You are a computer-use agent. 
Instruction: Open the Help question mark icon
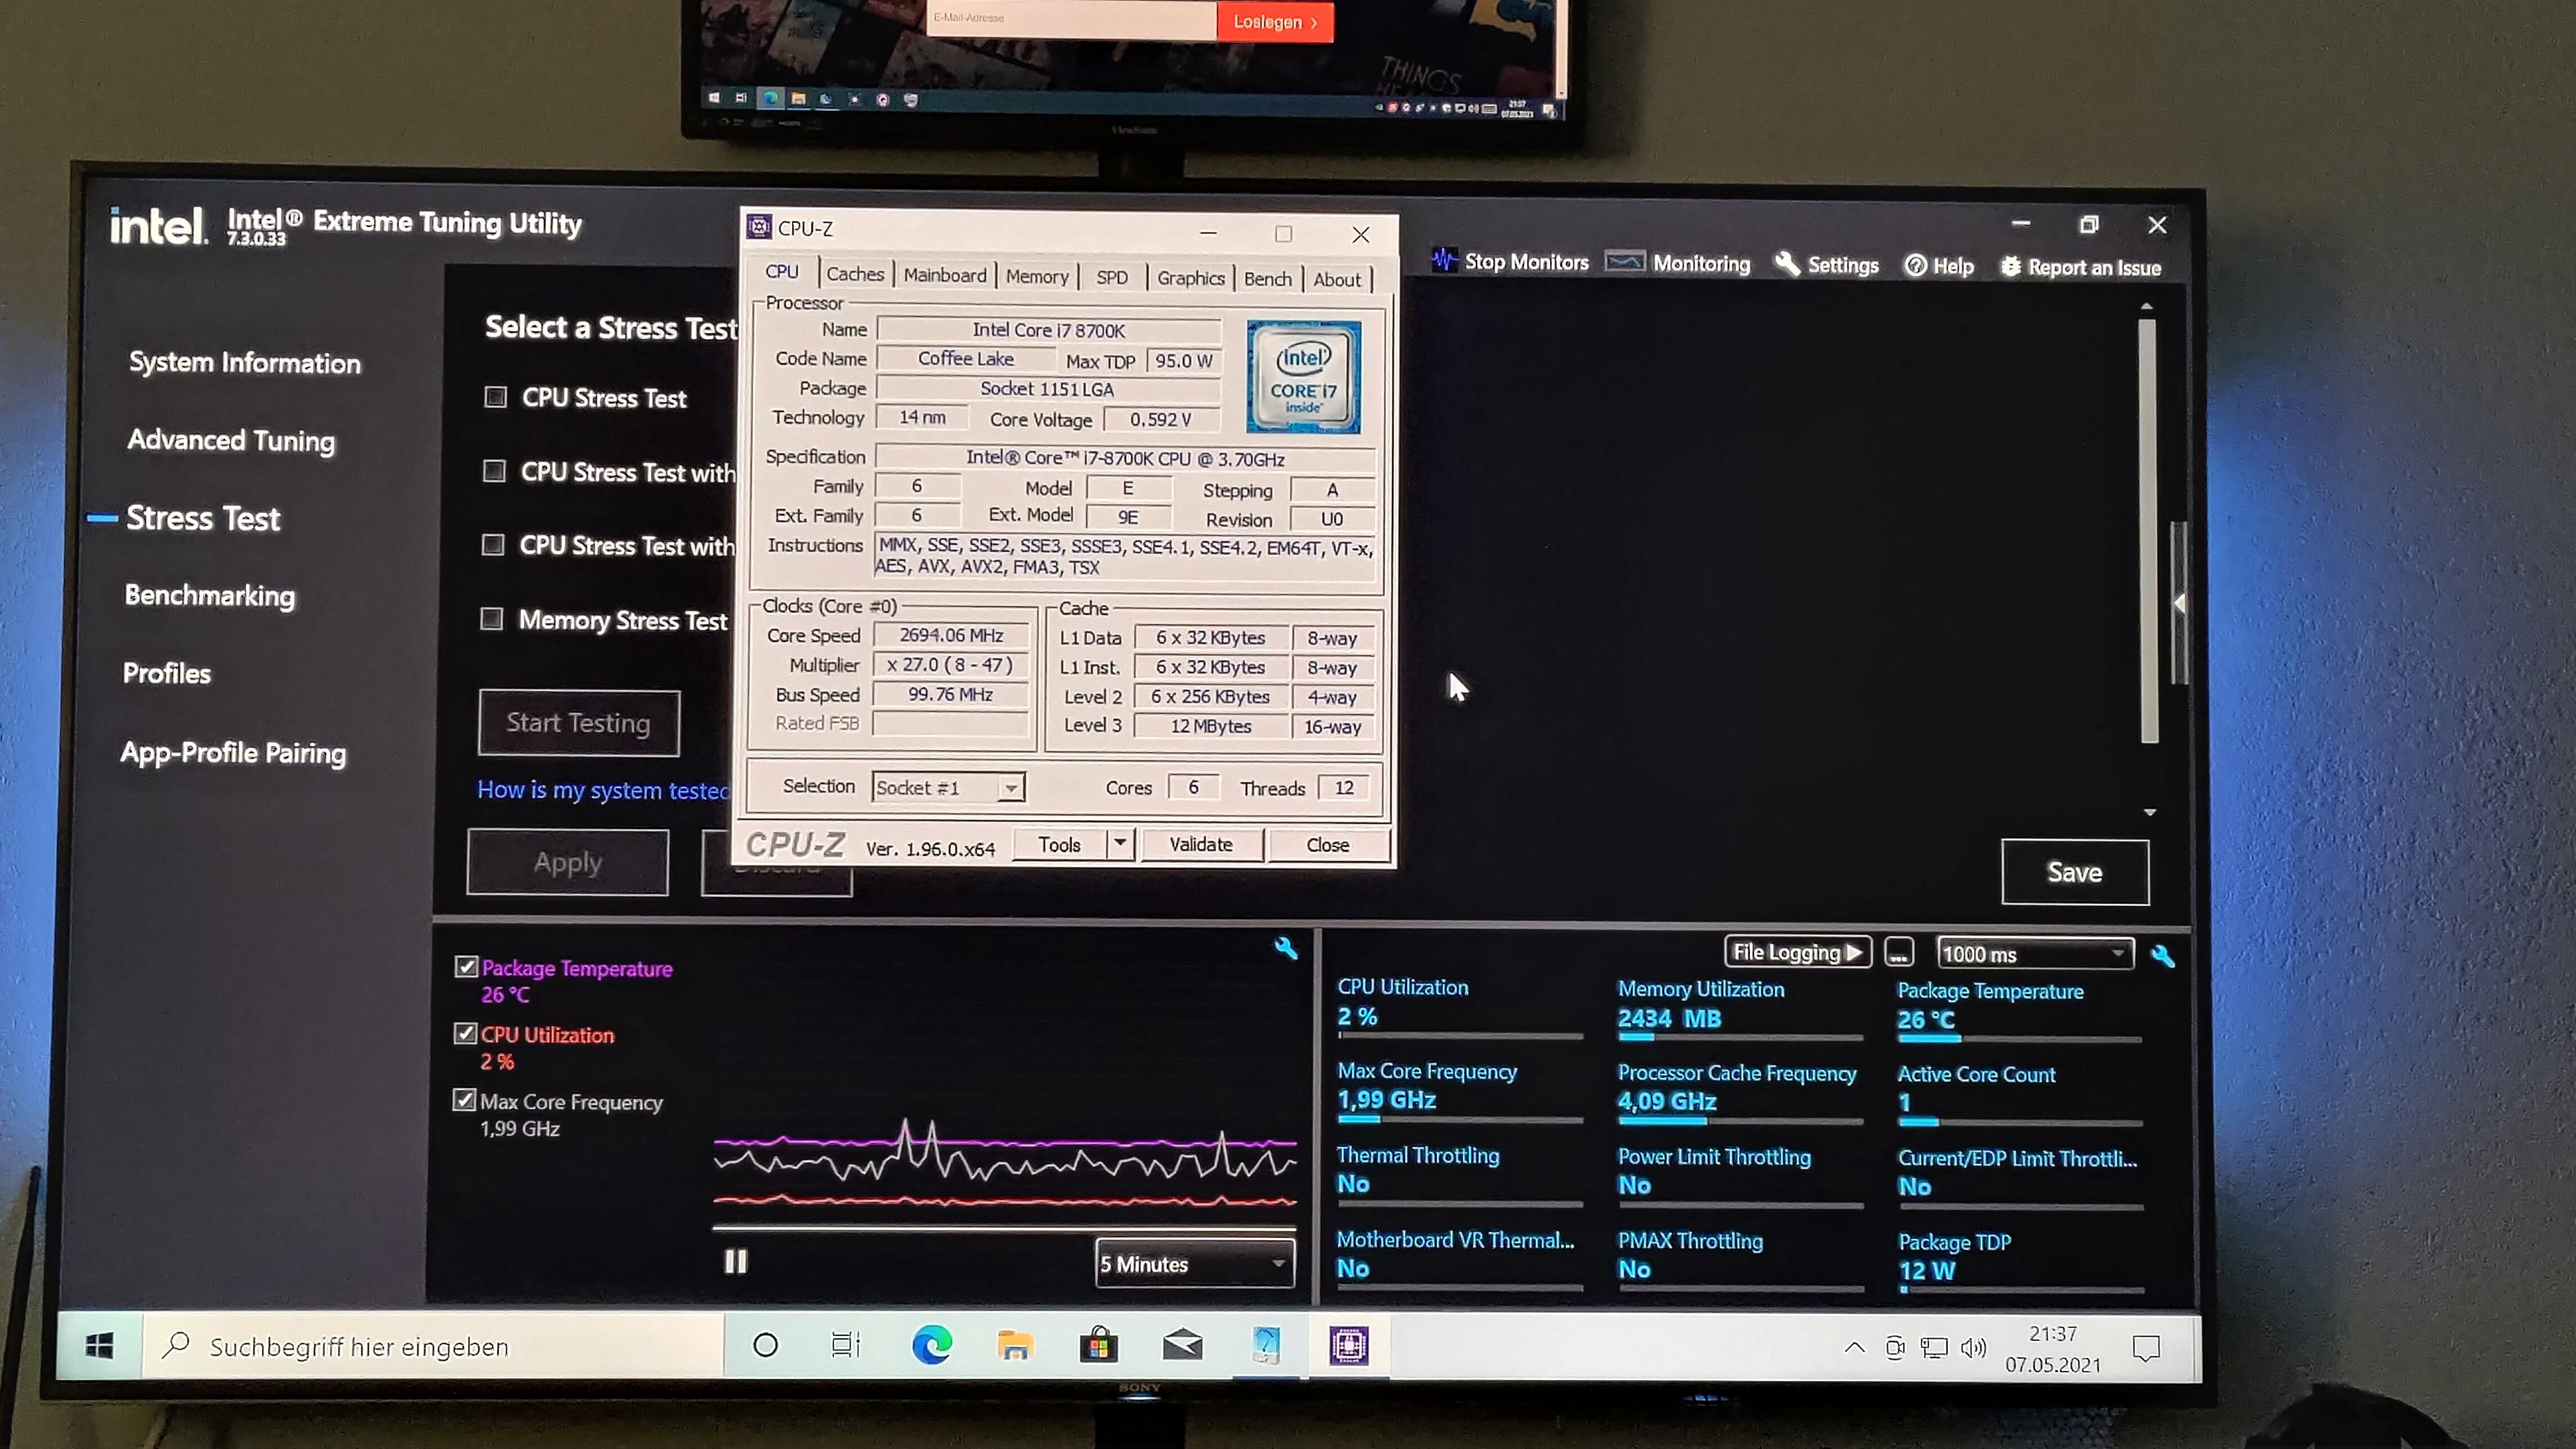pyautogui.click(x=1915, y=265)
